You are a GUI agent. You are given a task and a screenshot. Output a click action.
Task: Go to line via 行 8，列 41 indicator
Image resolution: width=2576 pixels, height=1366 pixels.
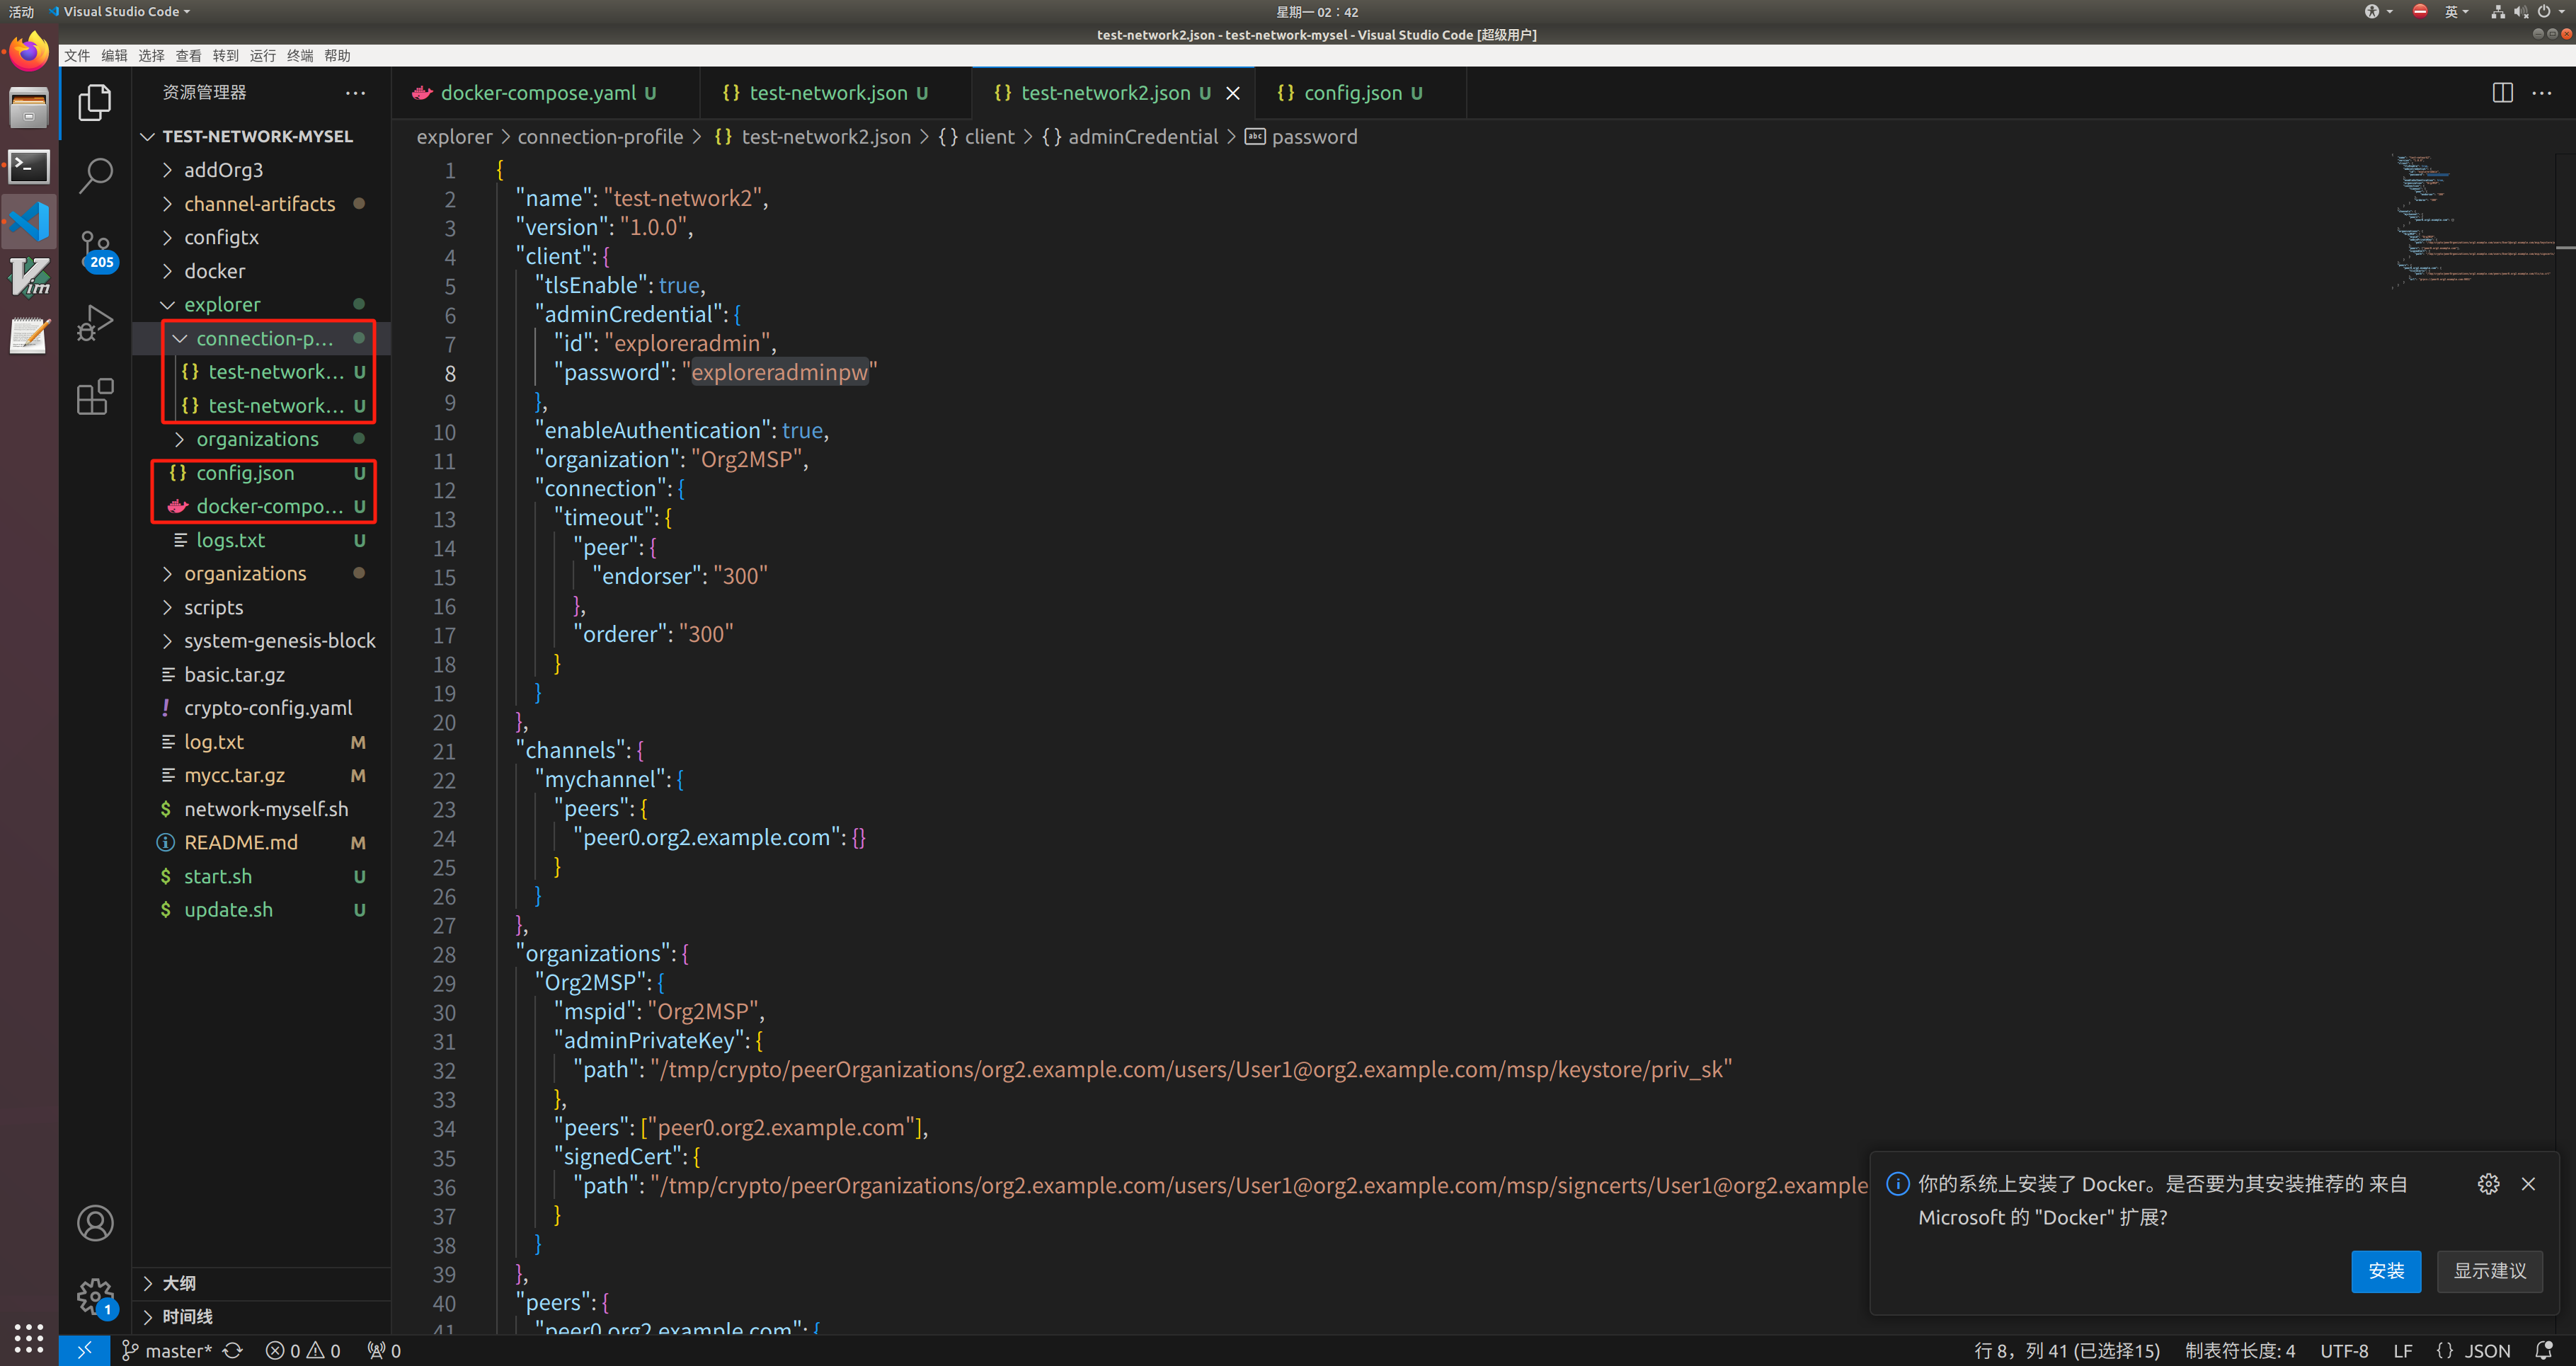pyautogui.click(x=2066, y=1350)
